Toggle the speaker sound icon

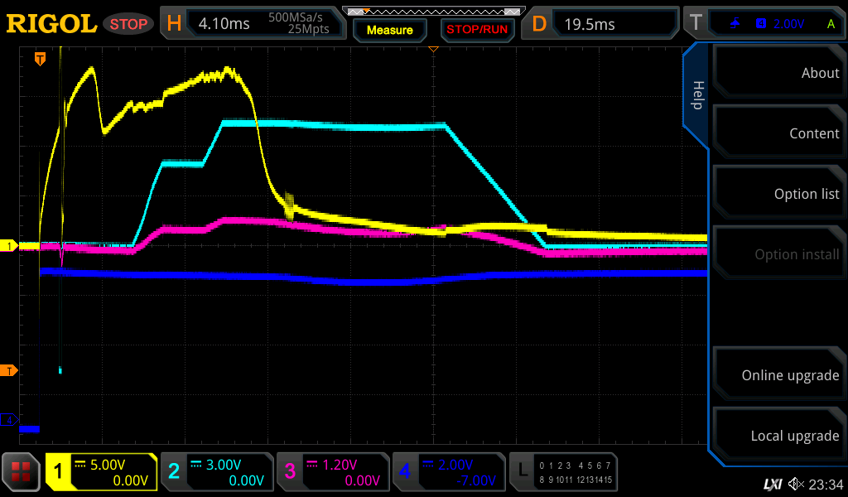(x=796, y=484)
